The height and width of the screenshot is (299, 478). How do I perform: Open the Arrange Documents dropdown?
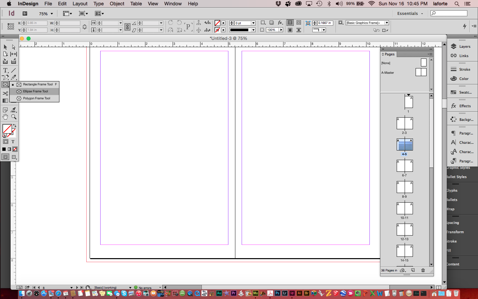coord(99,14)
